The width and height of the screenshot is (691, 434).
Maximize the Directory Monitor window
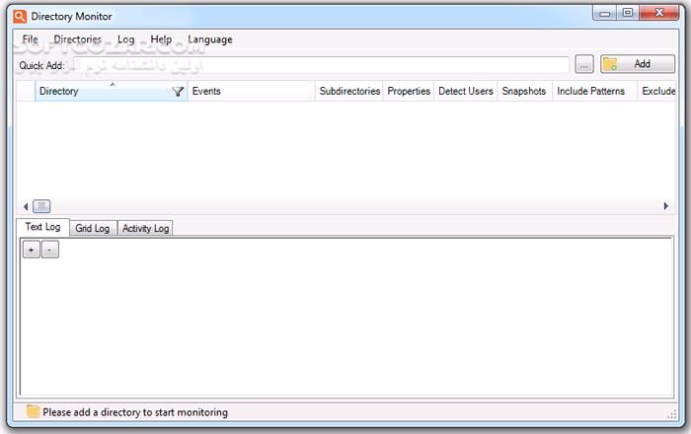click(628, 13)
